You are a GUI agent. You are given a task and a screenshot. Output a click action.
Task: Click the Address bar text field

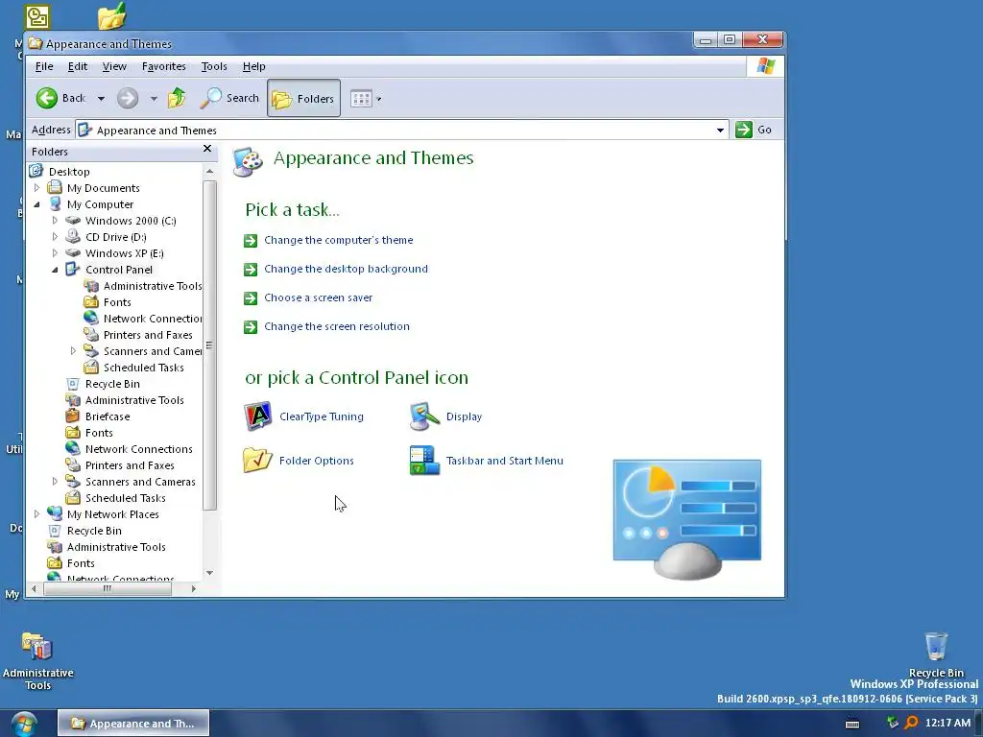[401, 131]
